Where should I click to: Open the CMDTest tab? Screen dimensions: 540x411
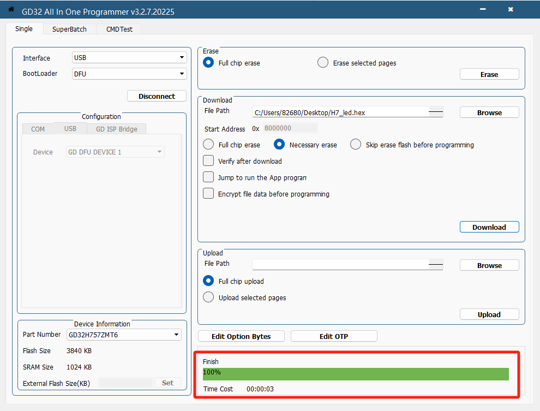(119, 29)
